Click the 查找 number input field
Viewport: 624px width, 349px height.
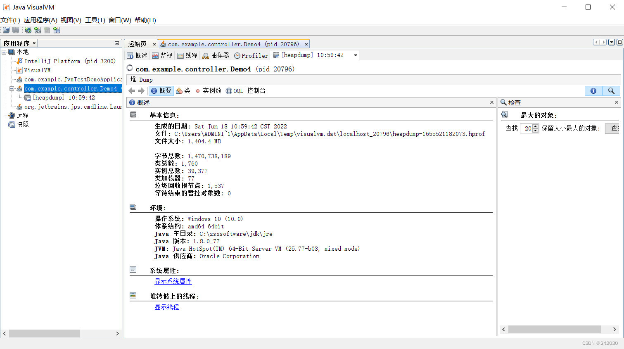pyautogui.click(x=527, y=128)
